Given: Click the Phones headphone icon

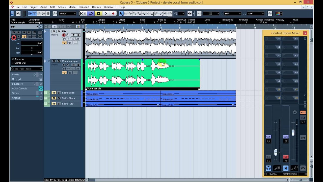Looking at the screenshot, I should 268,168.
